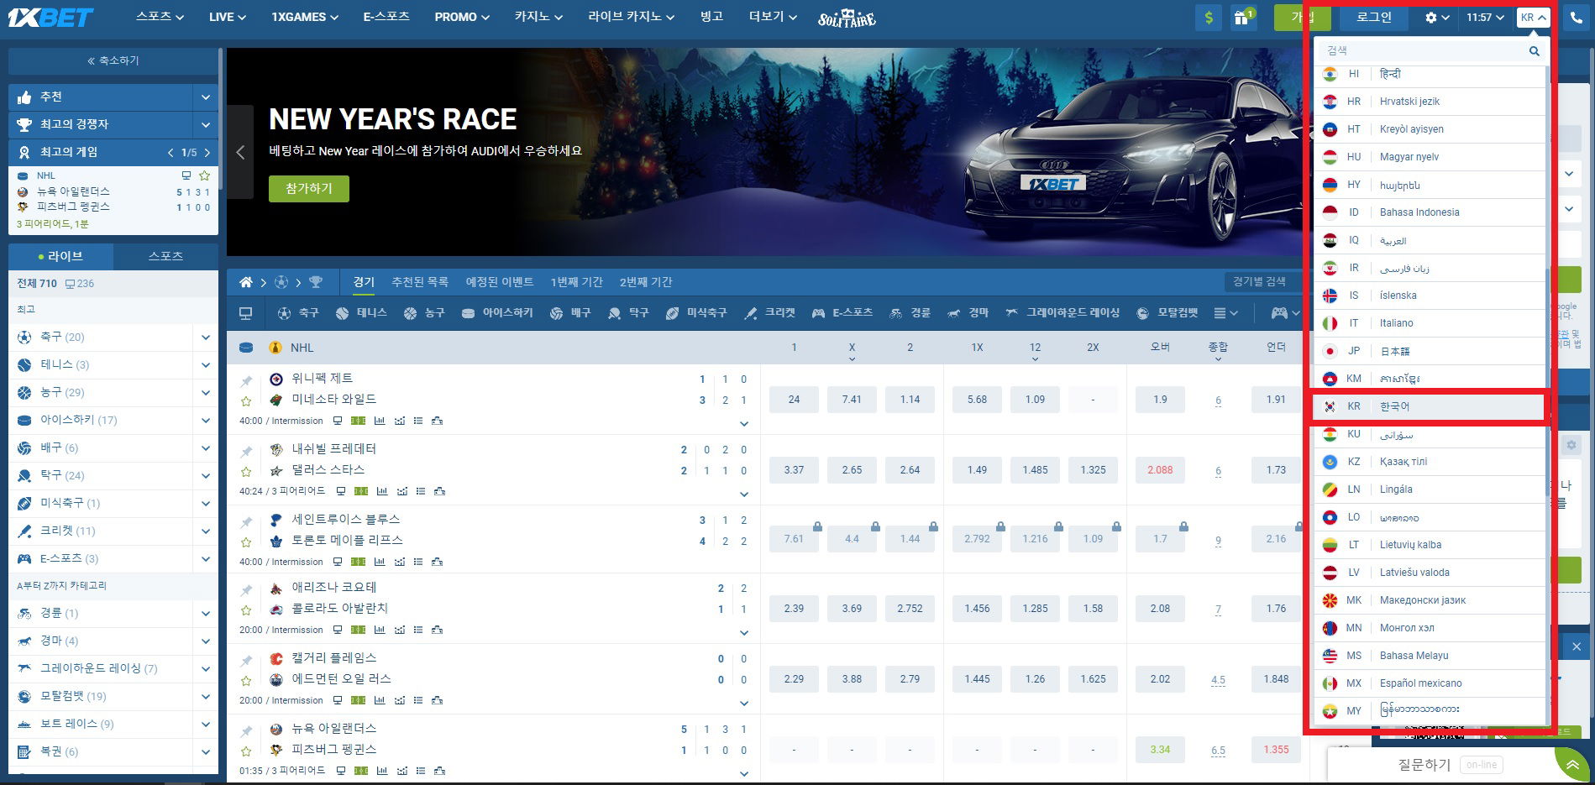Open the settings gear menu
The image size is (1595, 785).
coord(1436,17)
